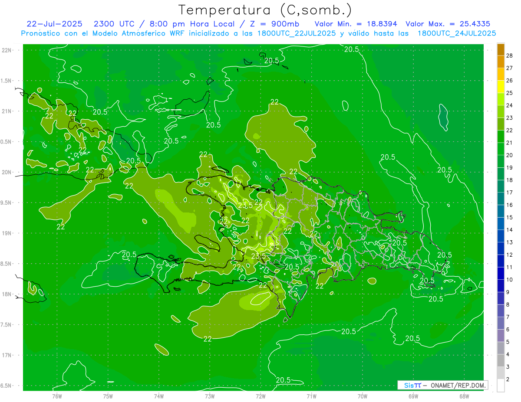Click the '20' colorbar label

510,155
